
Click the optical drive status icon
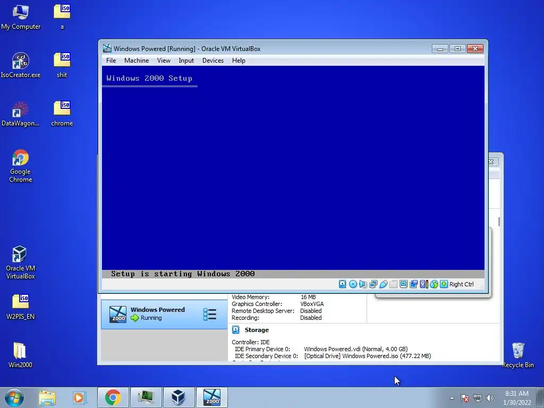point(353,284)
